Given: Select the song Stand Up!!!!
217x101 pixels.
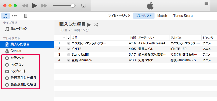Looking at the screenshot, I should [x=80, y=55].
